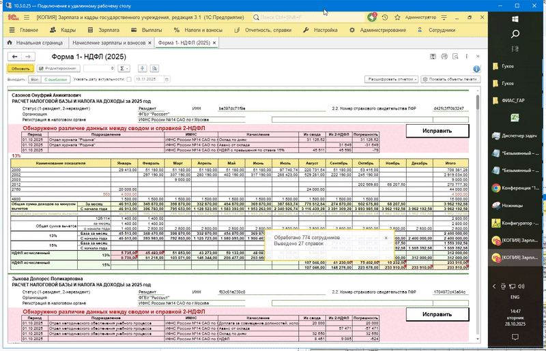
Task: Click the report vertical scrollbar
Action: click(477, 214)
